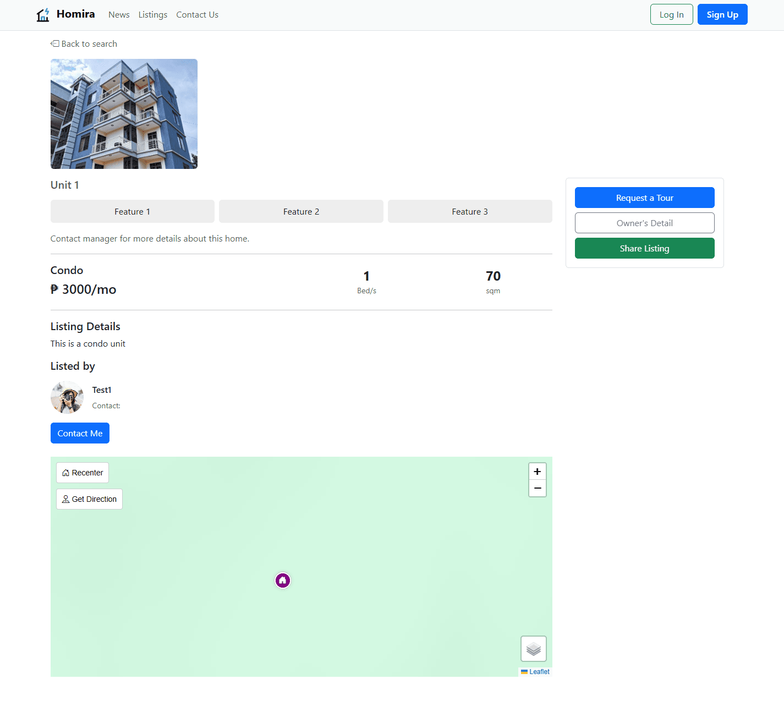
Task: Click the Owner's Detail button
Action: [x=645, y=223]
